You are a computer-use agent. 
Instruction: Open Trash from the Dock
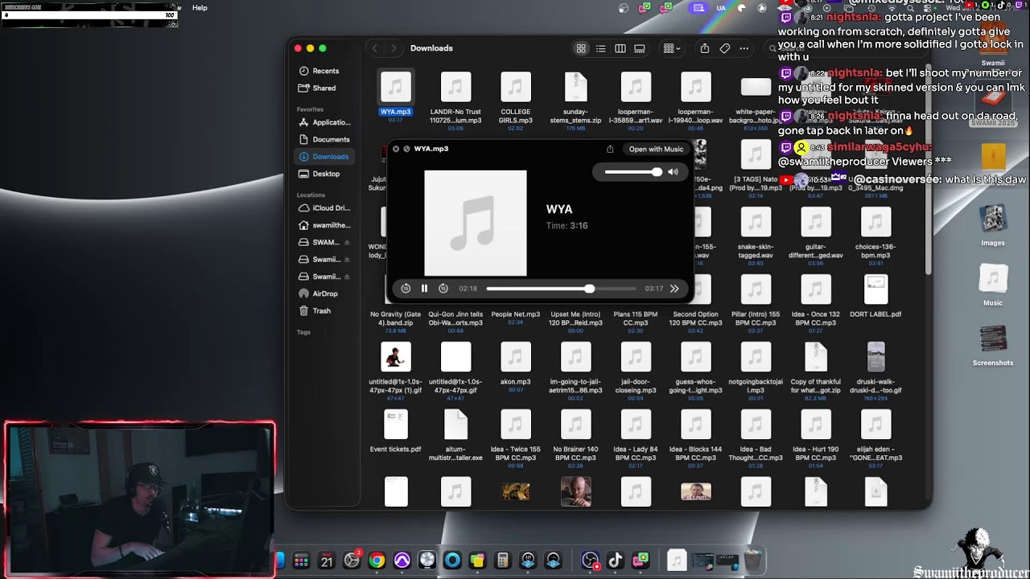pyautogui.click(x=753, y=561)
